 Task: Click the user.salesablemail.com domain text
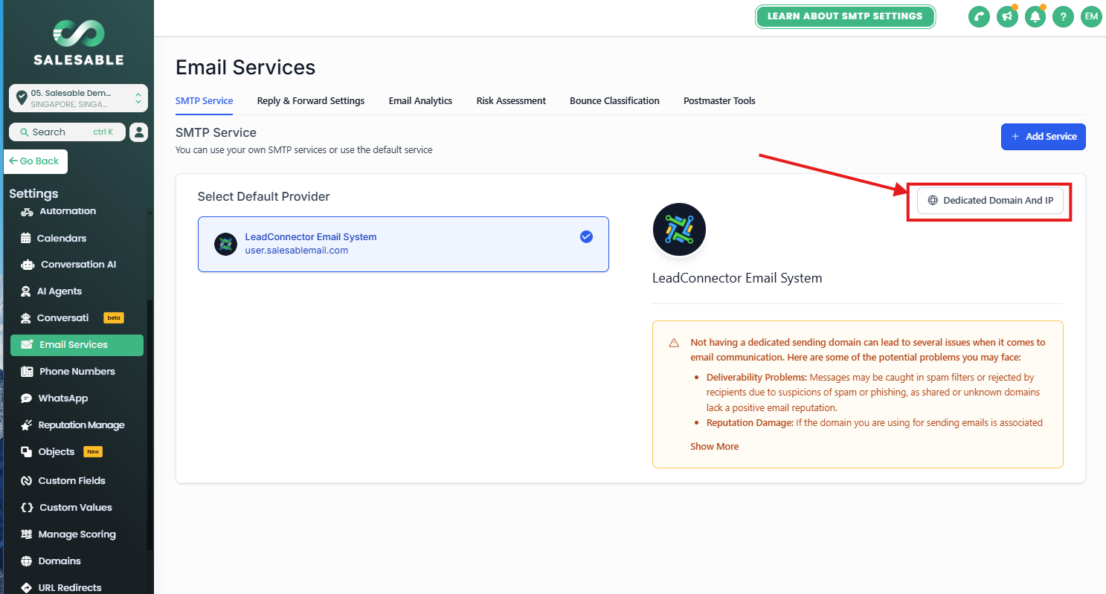point(297,251)
